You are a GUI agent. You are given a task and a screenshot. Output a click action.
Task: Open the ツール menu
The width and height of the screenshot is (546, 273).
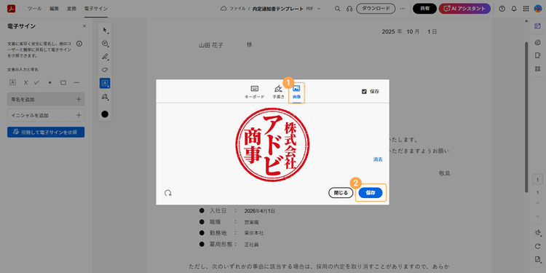pyautogui.click(x=34, y=9)
